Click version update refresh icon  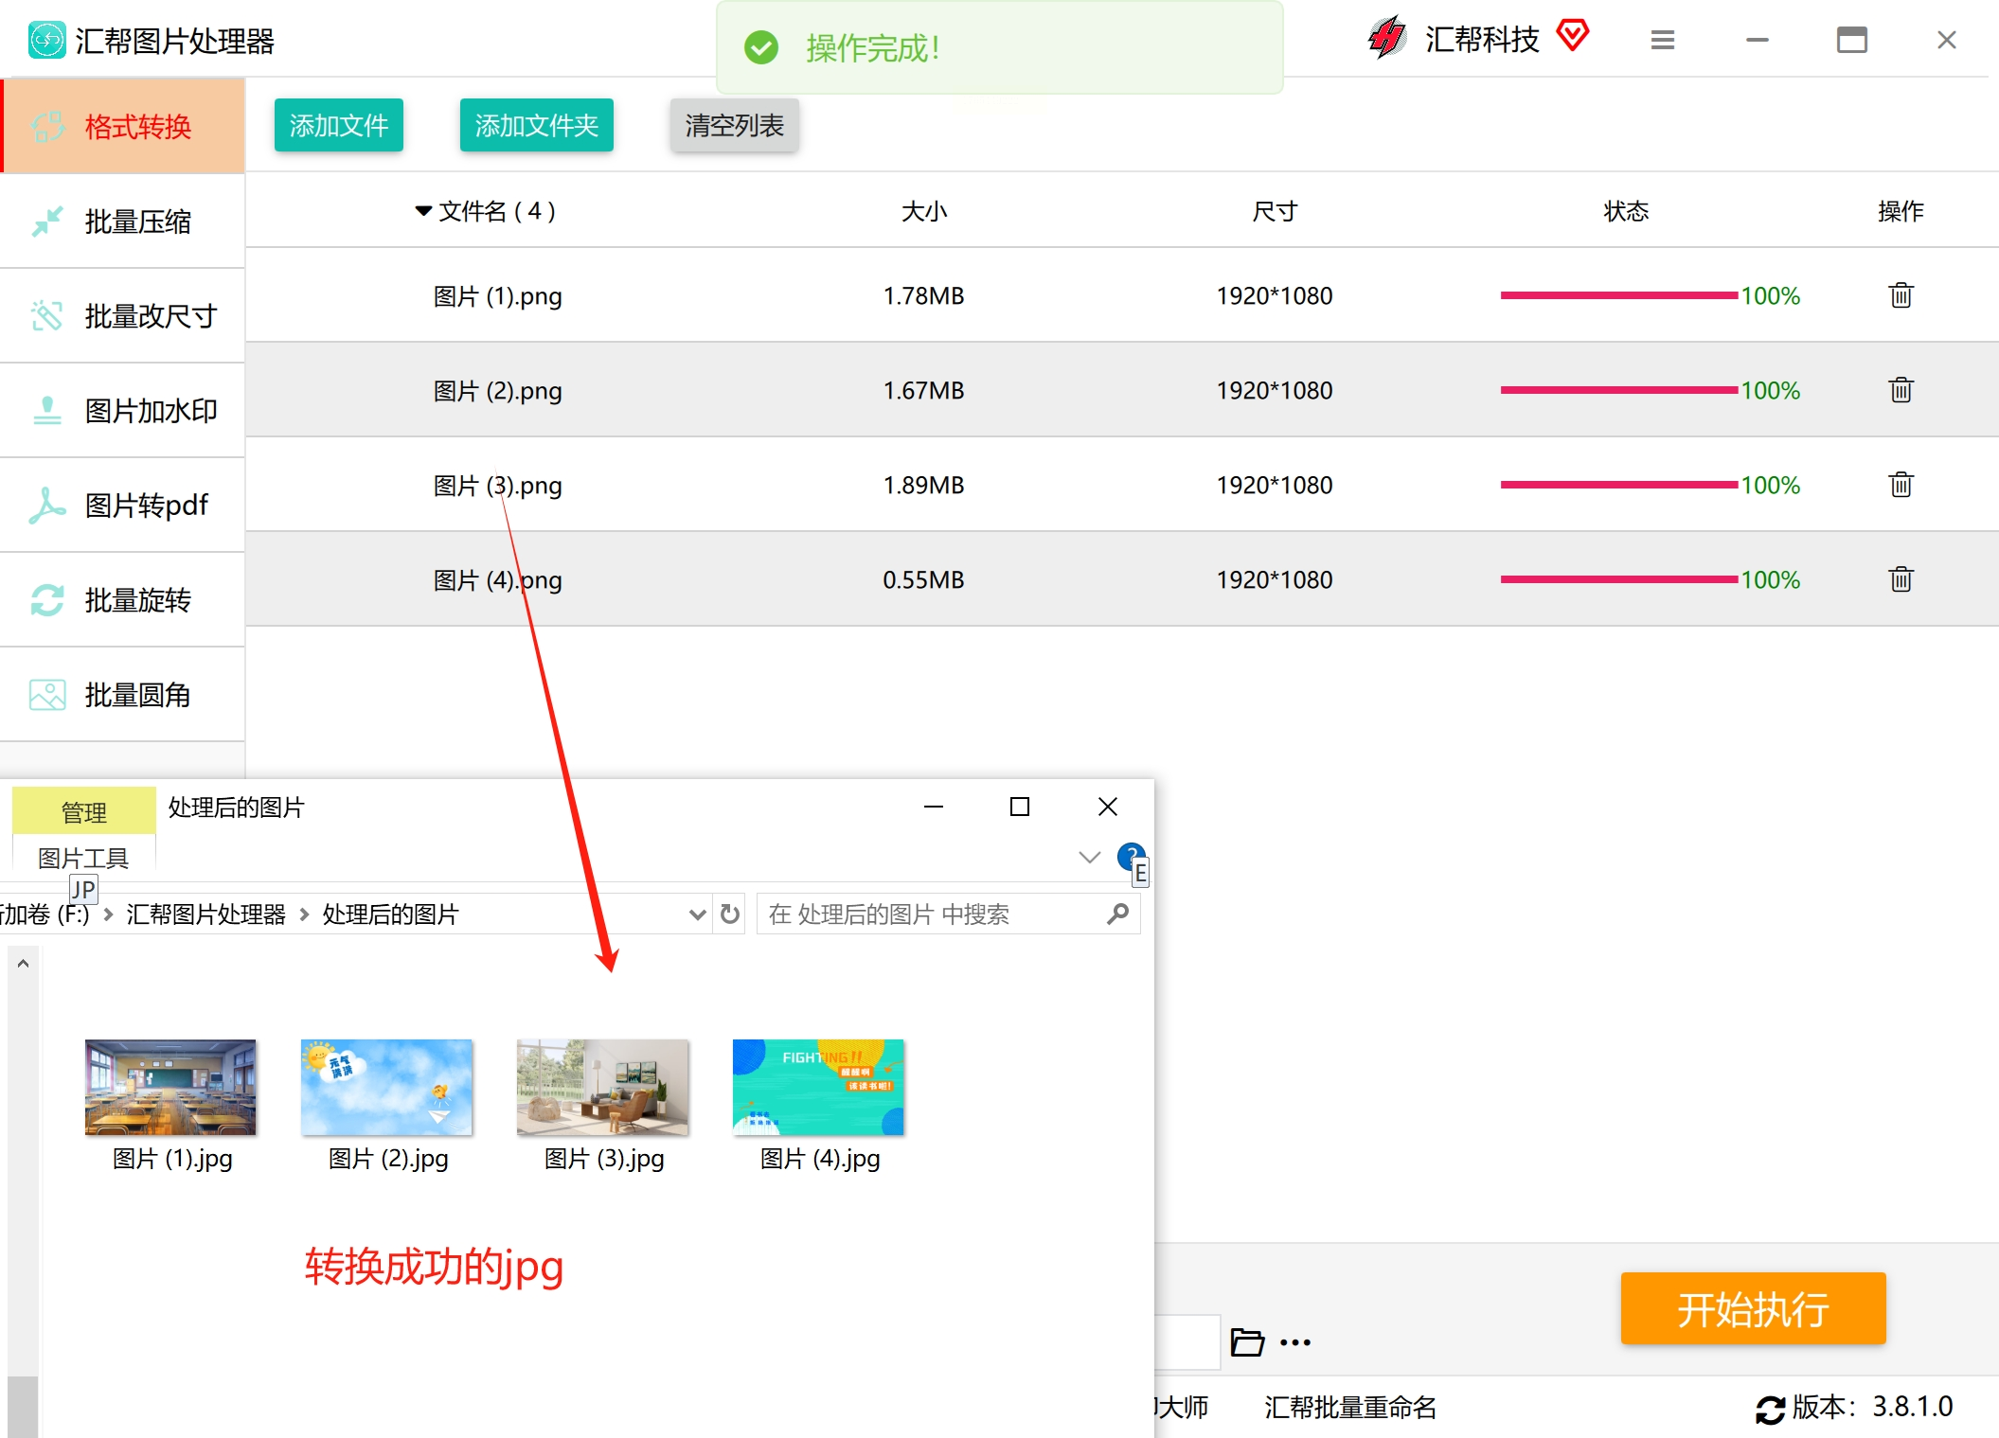pos(1769,1409)
